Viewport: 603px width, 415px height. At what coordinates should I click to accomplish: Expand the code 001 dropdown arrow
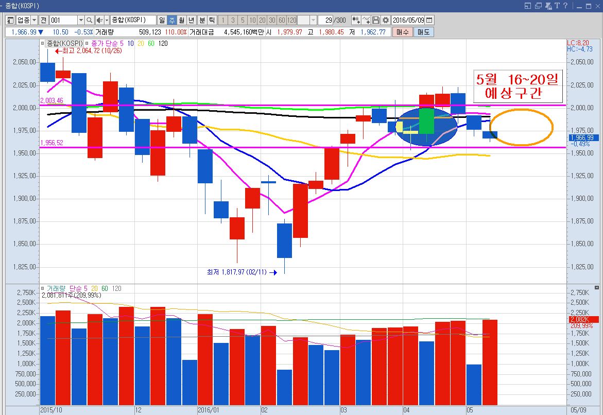81,20
